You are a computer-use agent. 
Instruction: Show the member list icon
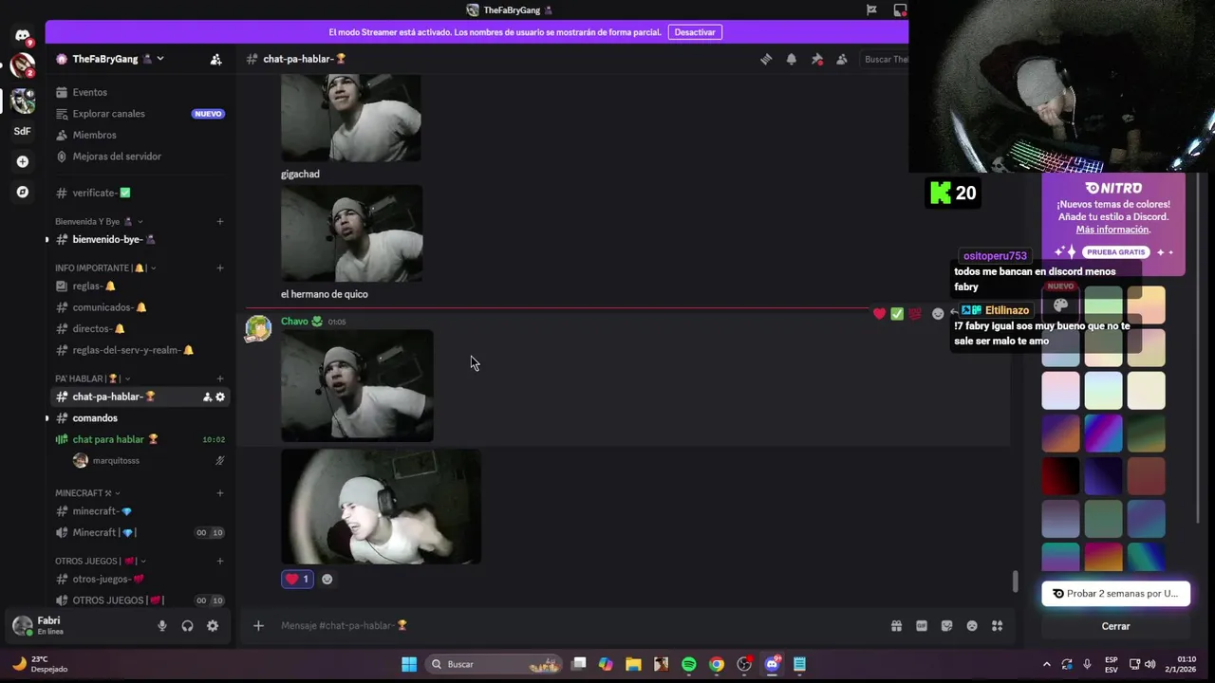coord(841,59)
